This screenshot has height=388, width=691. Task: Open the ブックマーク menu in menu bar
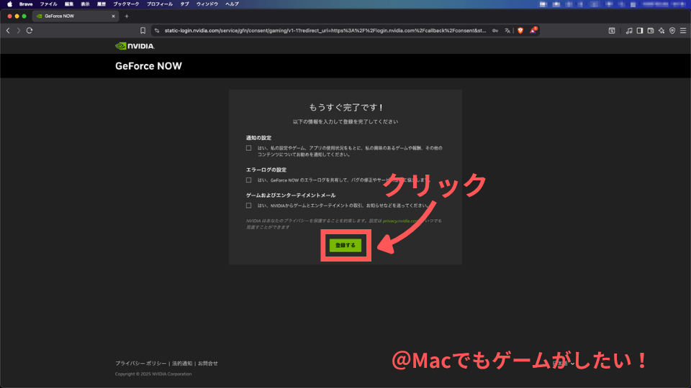click(125, 4)
